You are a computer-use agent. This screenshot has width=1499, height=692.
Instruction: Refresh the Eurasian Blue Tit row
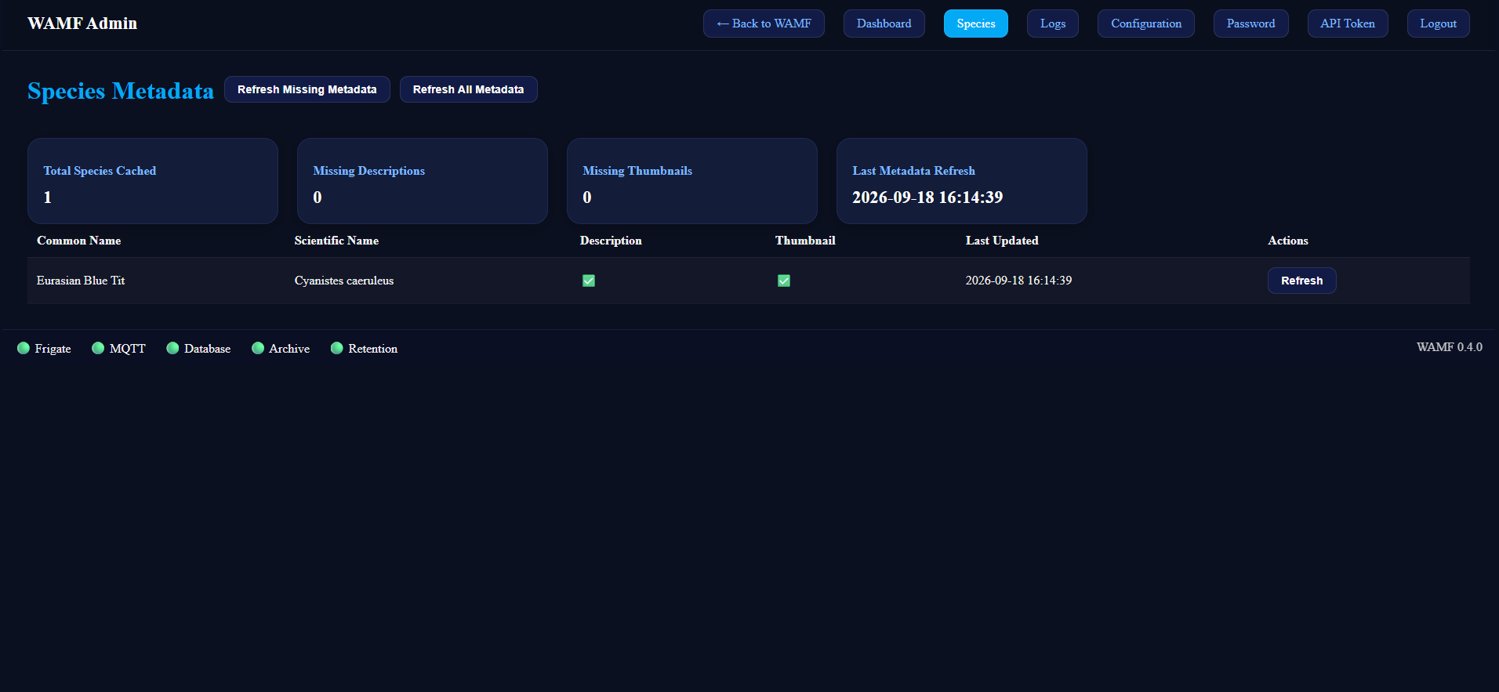(x=1302, y=281)
